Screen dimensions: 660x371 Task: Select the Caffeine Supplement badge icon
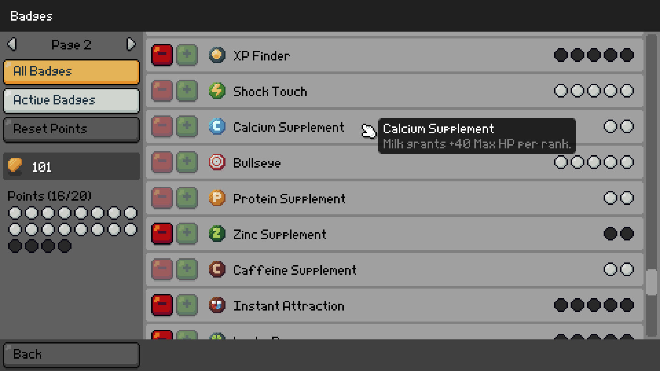(216, 269)
